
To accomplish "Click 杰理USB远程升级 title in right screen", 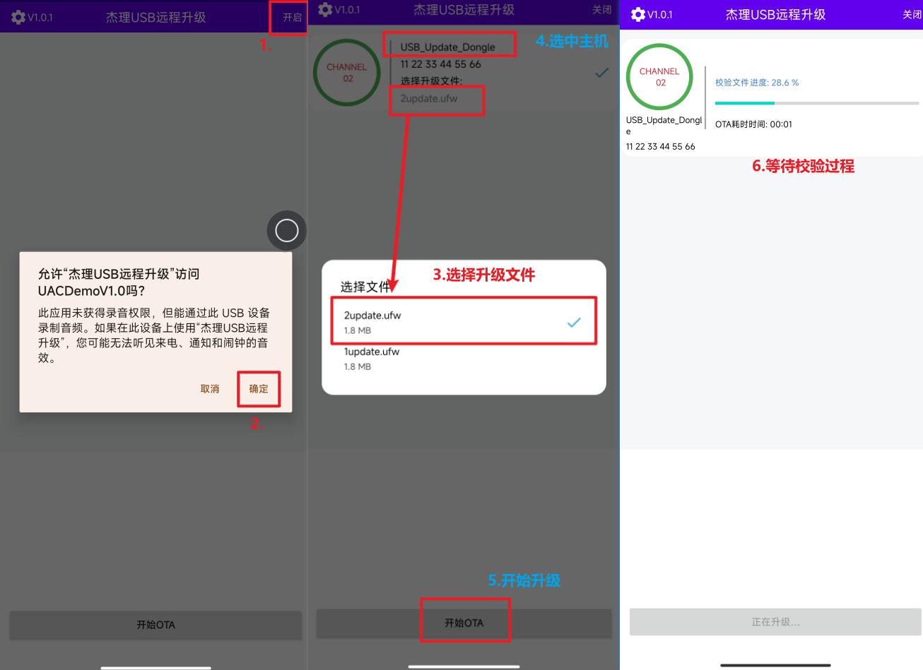I will (x=775, y=14).
